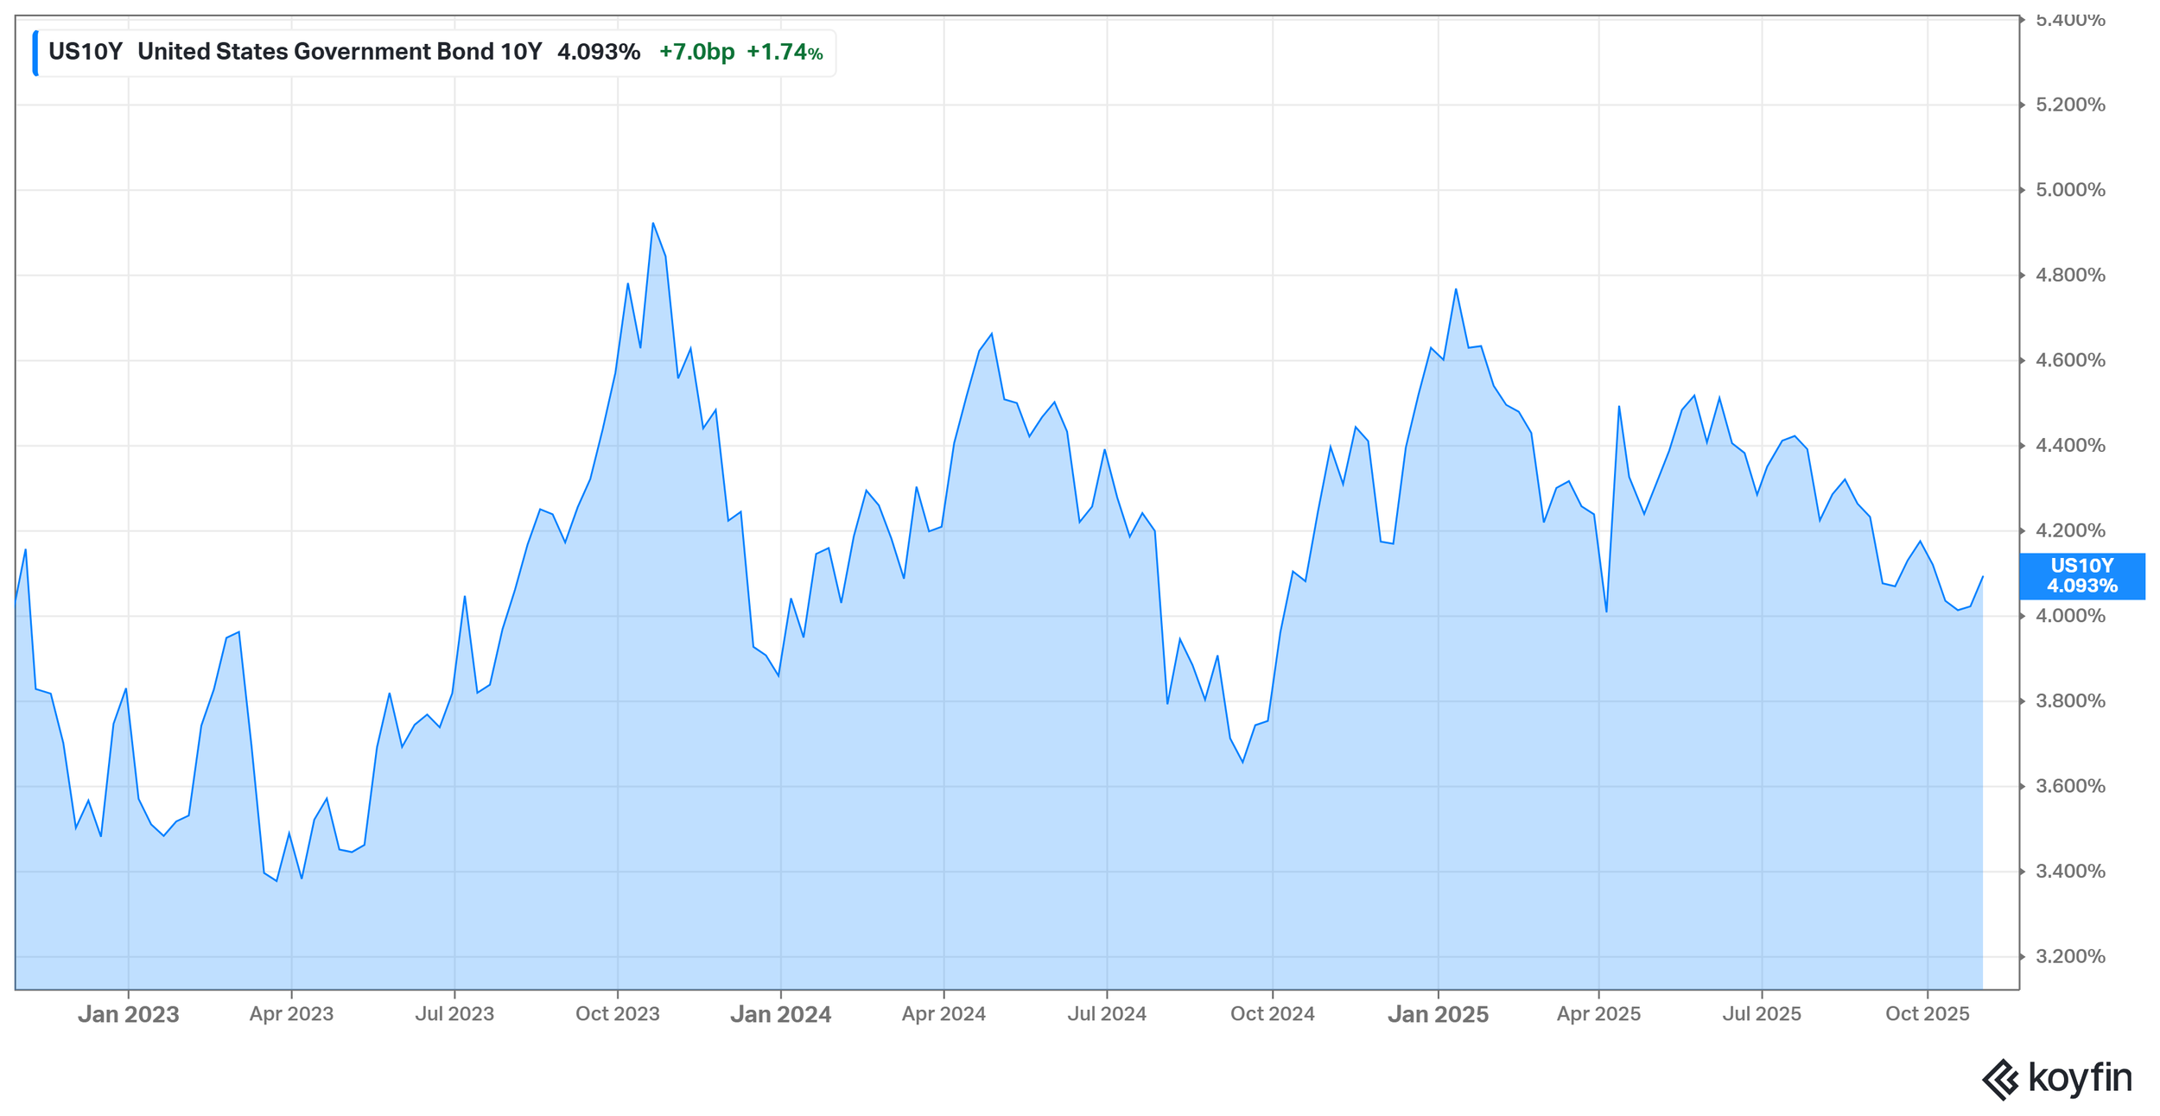
Task: Click the blue vertical color bar in the legend
Action: click(x=35, y=52)
